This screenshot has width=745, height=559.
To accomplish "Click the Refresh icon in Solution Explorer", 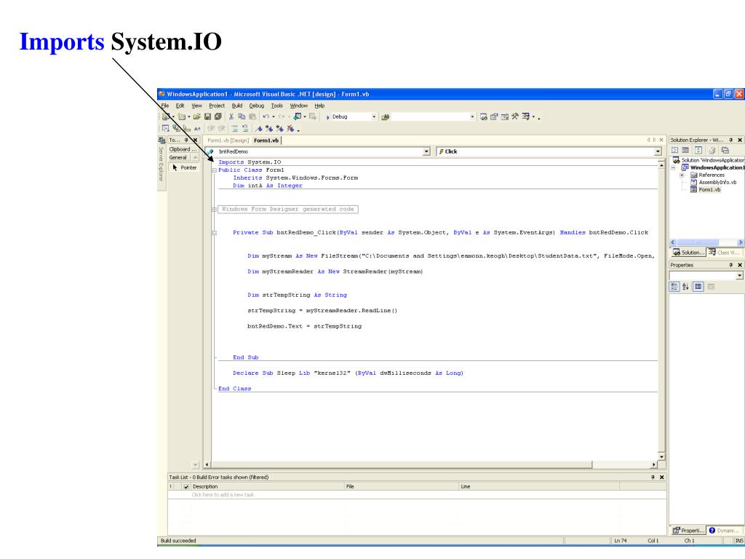I will tap(698, 150).
